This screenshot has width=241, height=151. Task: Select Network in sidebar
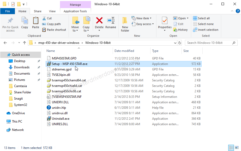click(x=18, y=130)
